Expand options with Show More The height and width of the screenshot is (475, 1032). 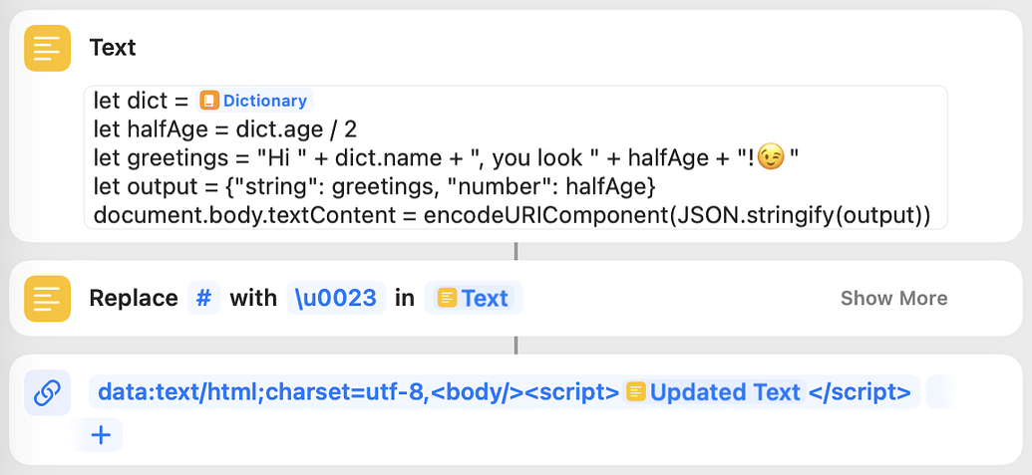[893, 299]
